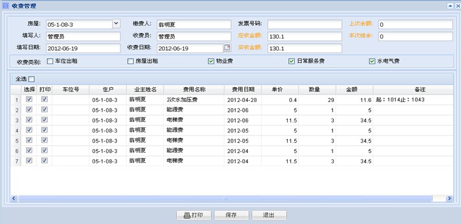Click the 电梯费 cell dated 2012-05
Screen dimensions: 461x224
(194, 141)
